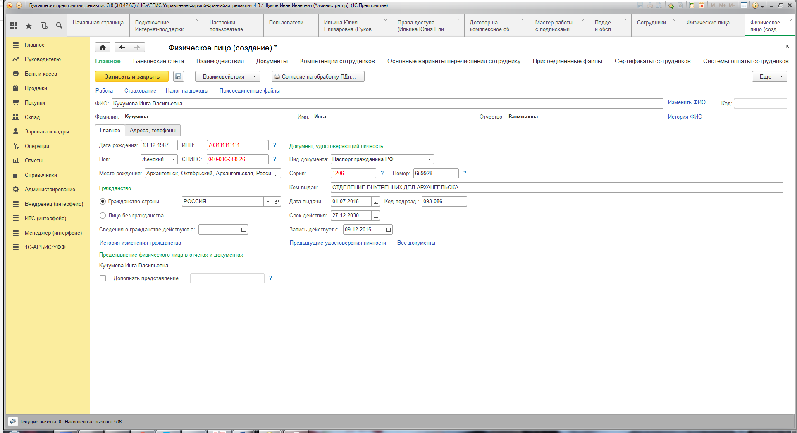Open Номер help question mark

465,174
